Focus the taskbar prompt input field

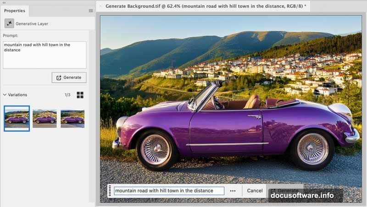pyautogui.click(x=169, y=191)
